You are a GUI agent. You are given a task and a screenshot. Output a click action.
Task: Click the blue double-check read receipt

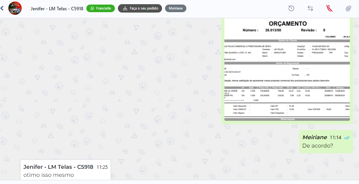347,138
